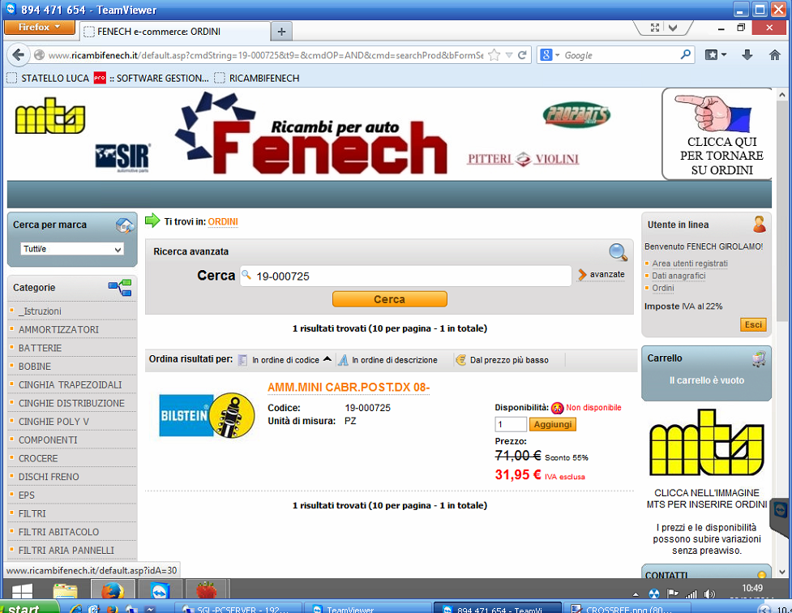Open Dati anagrafici link

[x=679, y=276]
